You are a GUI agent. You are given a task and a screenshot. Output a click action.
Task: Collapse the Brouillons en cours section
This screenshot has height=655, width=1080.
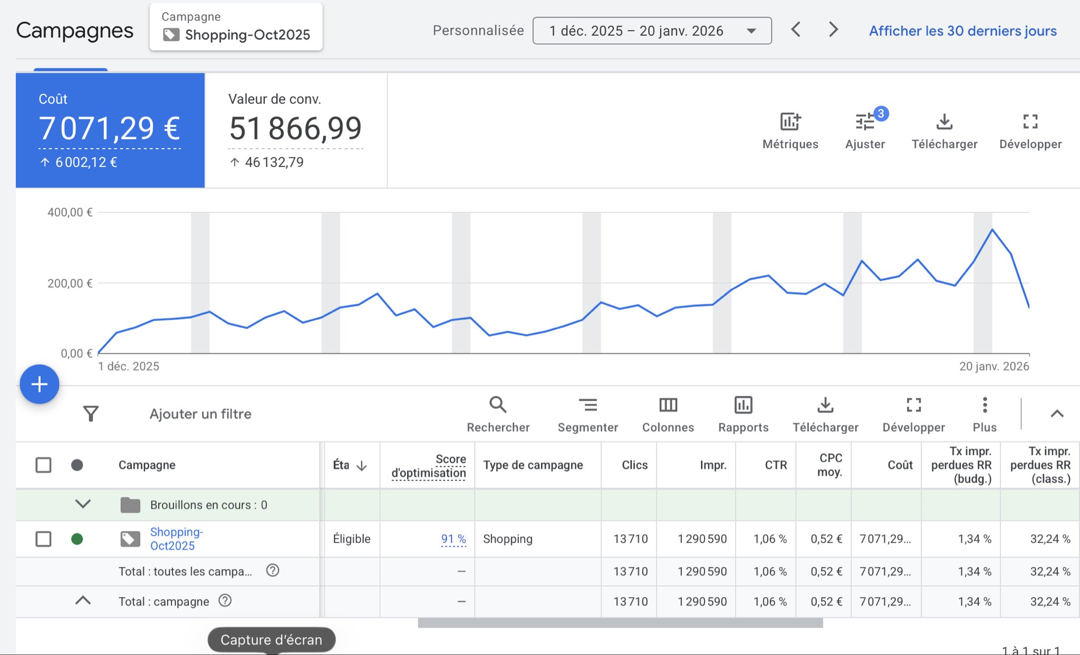click(83, 504)
